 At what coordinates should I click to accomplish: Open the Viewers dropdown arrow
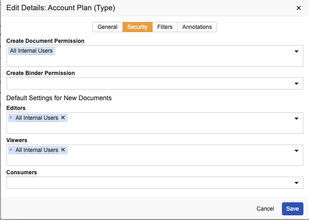(296, 151)
